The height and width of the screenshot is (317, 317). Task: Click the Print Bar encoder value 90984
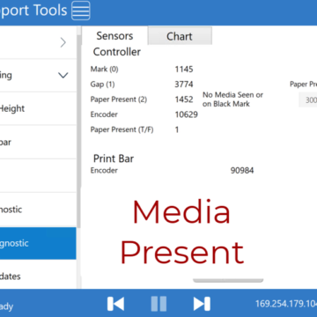(242, 171)
